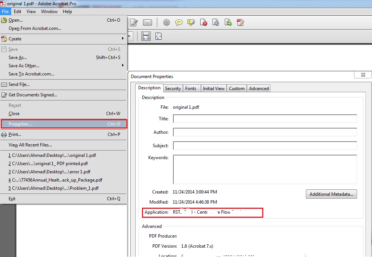
Task: Switch to the Initial View tab
Action: (x=214, y=89)
